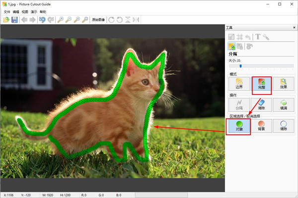The height and width of the screenshot is (198, 298).
Task: Close the 工具 panel
Action: (x=293, y=28)
